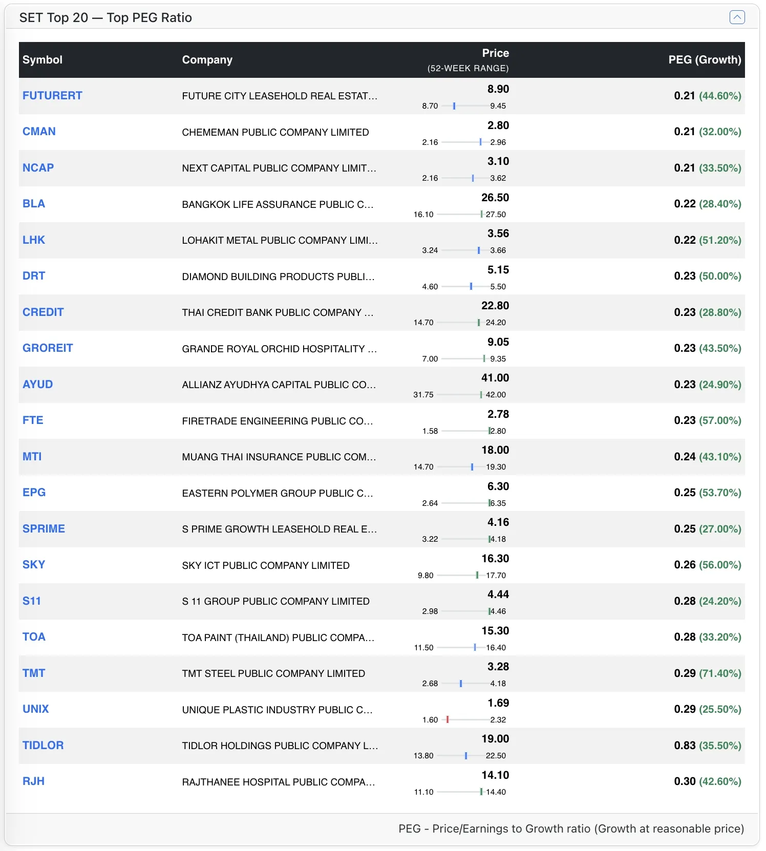Click the PEG ratio footnote text
Viewport: 766px width, 851px height.
[x=571, y=828]
